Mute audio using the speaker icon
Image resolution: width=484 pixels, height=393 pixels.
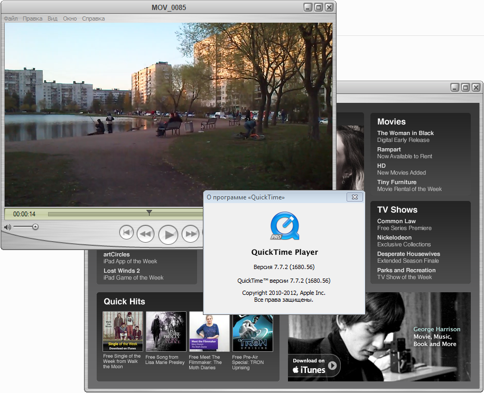[7, 227]
